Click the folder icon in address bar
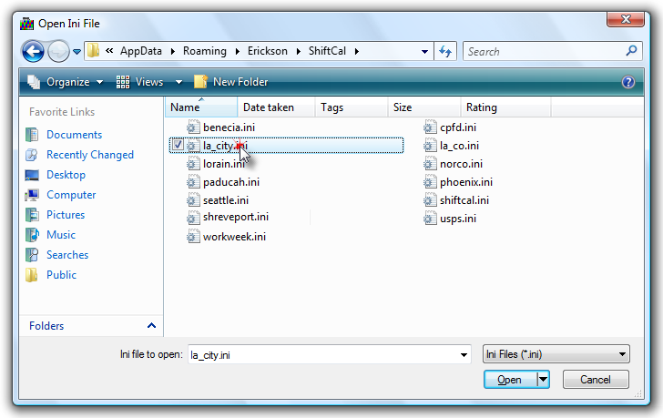This screenshot has width=663, height=418. pyautogui.click(x=94, y=51)
